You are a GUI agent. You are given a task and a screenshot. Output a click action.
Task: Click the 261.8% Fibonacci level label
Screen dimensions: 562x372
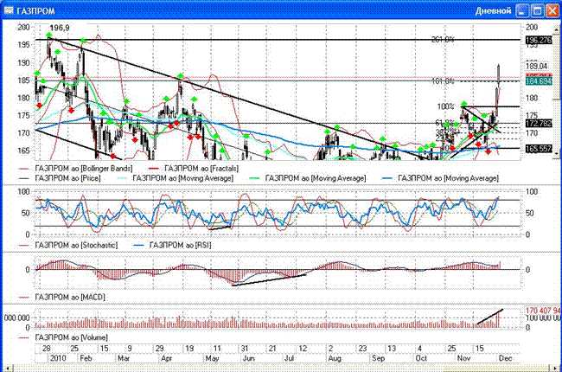tap(443, 40)
